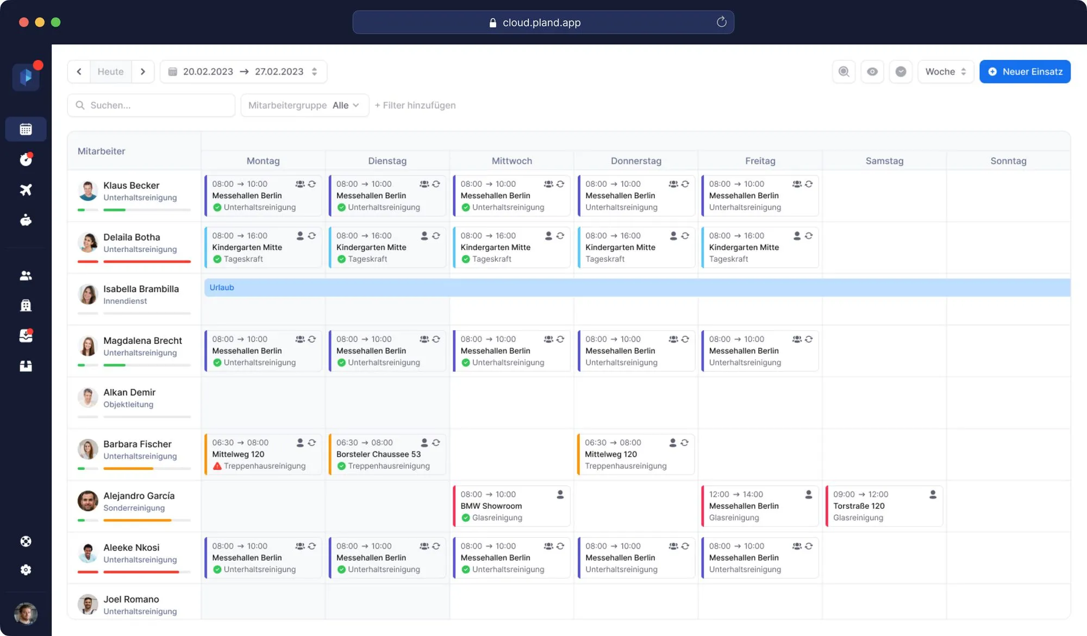The width and height of the screenshot is (1087, 636).
Task: Click the Neuer Einsatz button
Action: 1024,72
